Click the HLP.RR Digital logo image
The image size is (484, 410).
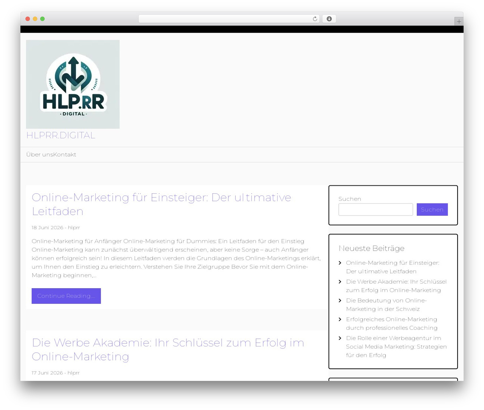(x=73, y=84)
